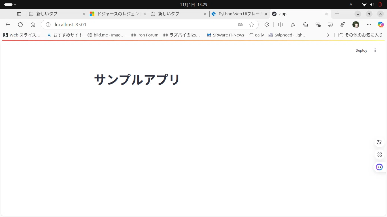Open the translate page icon in address bar
The height and width of the screenshot is (217, 387).
240,25
